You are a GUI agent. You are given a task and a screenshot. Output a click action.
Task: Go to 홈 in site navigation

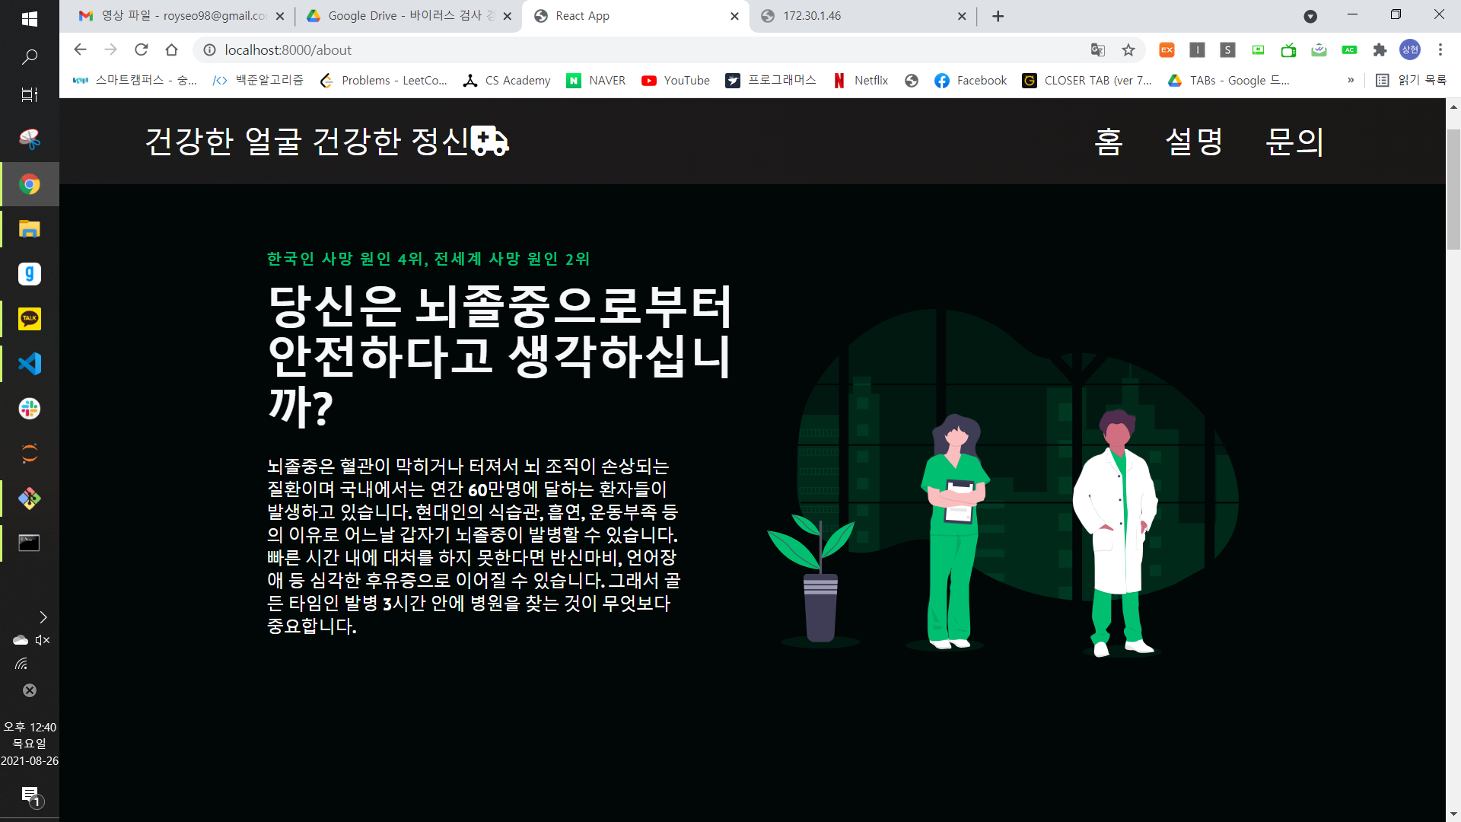pyautogui.click(x=1108, y=142)
